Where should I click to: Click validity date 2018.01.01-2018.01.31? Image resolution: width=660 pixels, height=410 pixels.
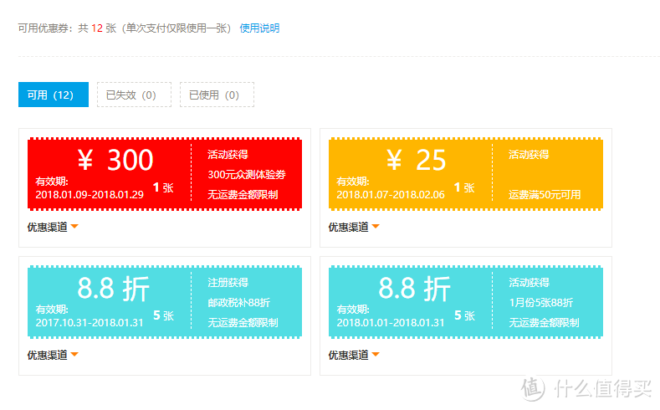[390, 322]
